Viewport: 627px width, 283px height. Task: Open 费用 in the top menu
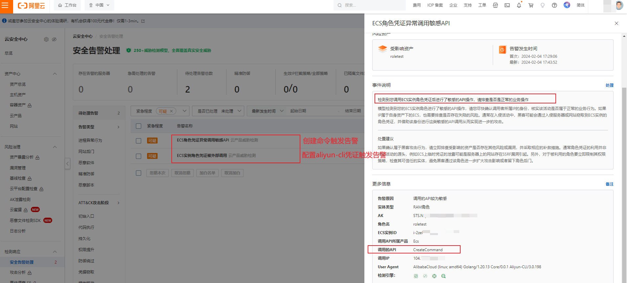tap(417, 5)
